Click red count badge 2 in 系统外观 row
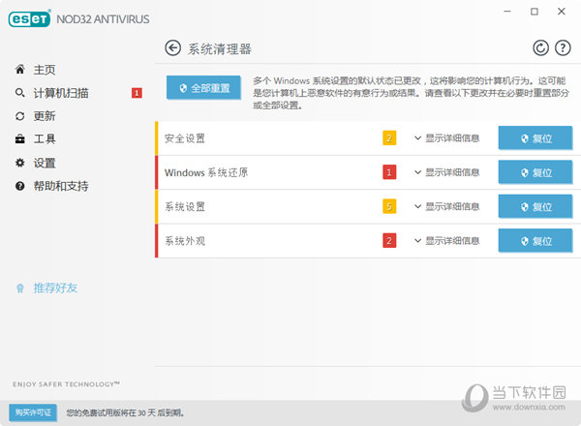 click(389, 241)
